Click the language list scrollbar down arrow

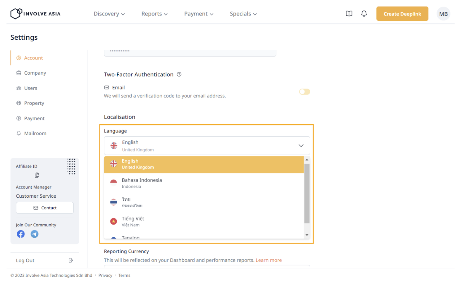pos(307,235)
